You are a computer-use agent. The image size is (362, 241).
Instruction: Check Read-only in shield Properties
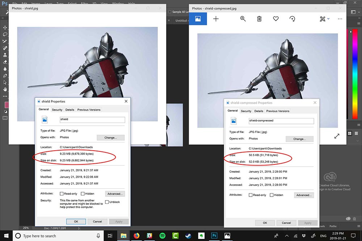[x=62, y=194]
